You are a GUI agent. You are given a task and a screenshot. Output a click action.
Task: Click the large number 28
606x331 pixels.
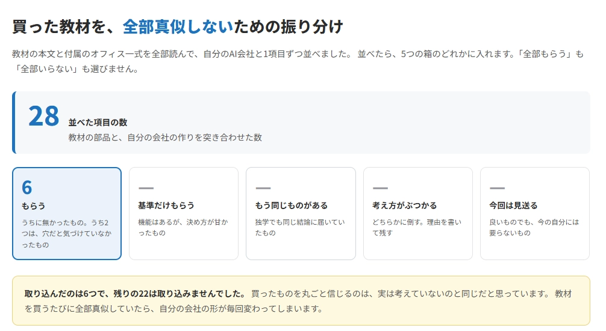43,116
